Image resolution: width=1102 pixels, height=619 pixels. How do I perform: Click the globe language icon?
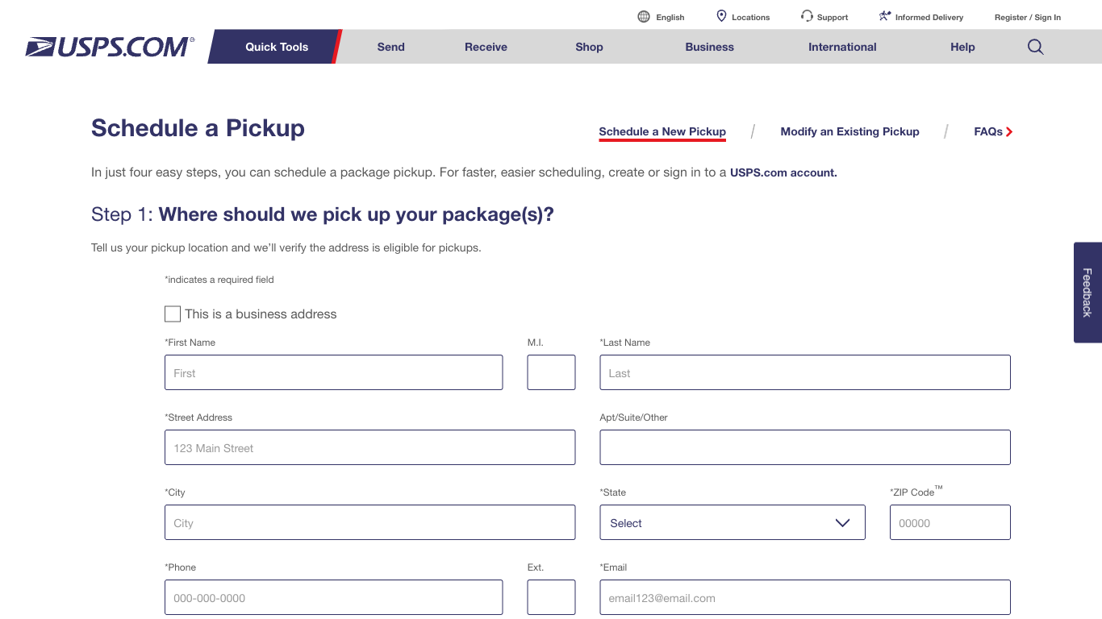644,17
